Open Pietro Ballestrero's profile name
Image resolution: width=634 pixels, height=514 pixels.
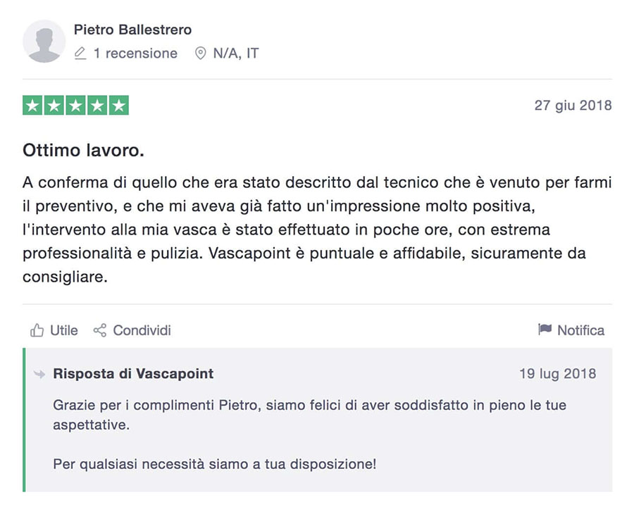coord(132,30)
